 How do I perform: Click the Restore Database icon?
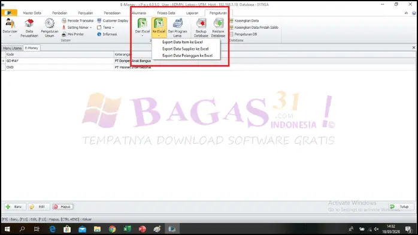(219, 23)
